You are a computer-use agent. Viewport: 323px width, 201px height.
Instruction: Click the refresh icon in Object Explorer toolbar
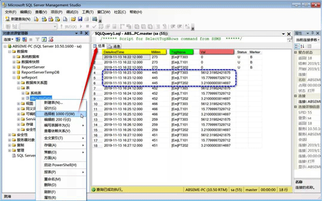44,39
